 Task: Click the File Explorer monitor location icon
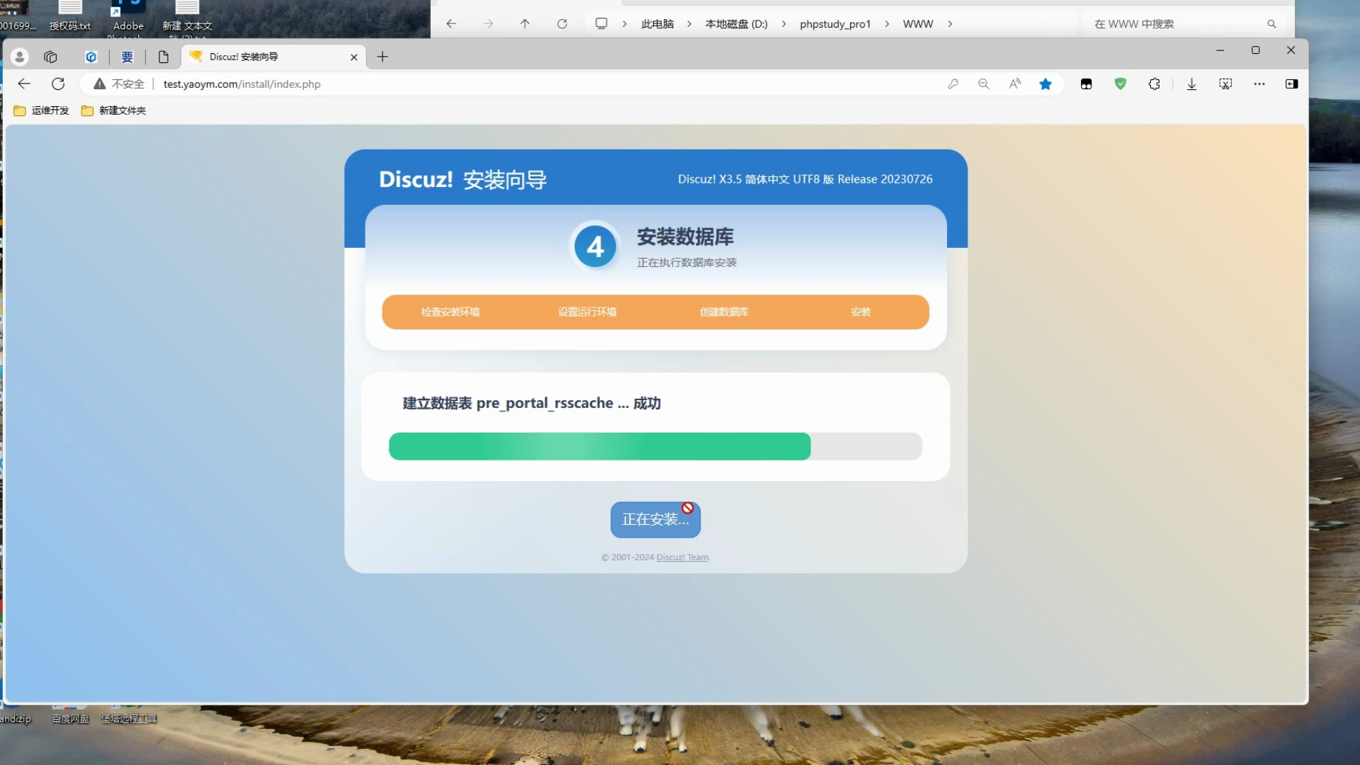pos(601,23)
